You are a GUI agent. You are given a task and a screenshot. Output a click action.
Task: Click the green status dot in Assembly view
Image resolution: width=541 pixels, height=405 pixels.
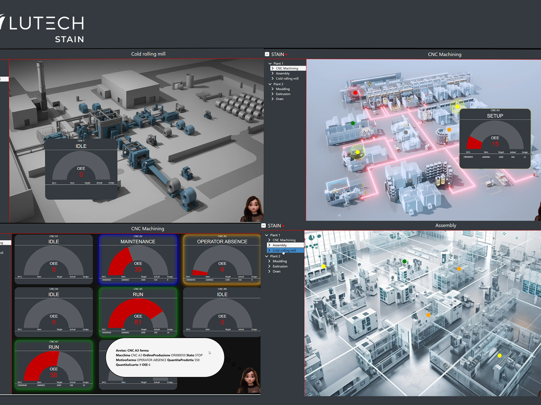[x=405, y=261]
